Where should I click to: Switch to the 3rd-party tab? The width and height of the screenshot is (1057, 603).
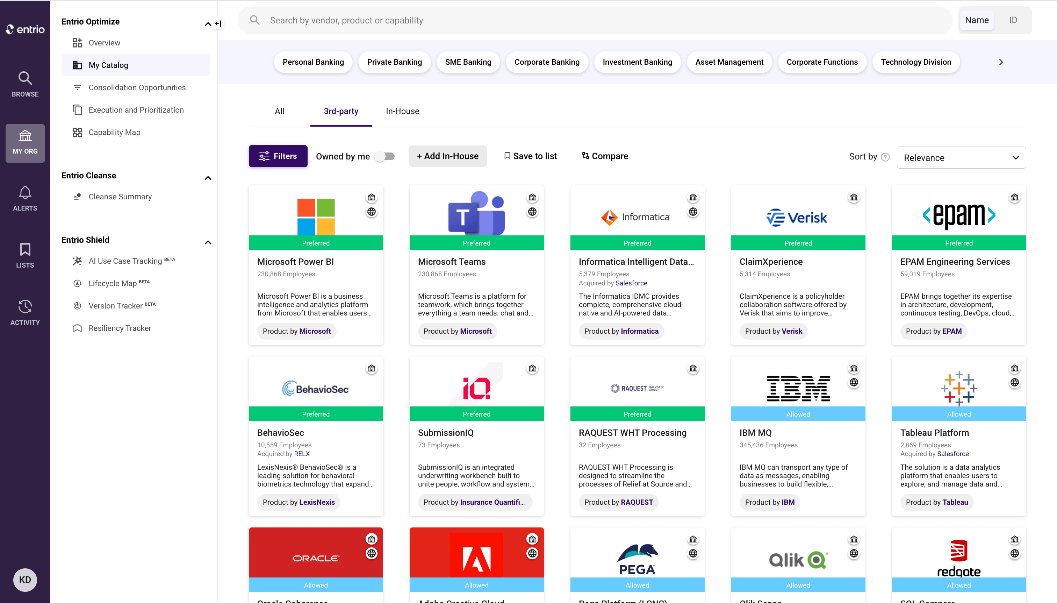[x=340, y=111]
